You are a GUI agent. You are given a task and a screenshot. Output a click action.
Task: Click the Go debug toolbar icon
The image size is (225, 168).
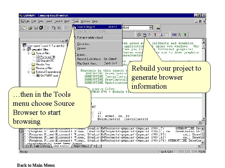[x=160, y=35]
